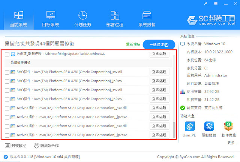The image size is (240, 162).
Task: Open the 封装教程 link
Action: point(19,146)
